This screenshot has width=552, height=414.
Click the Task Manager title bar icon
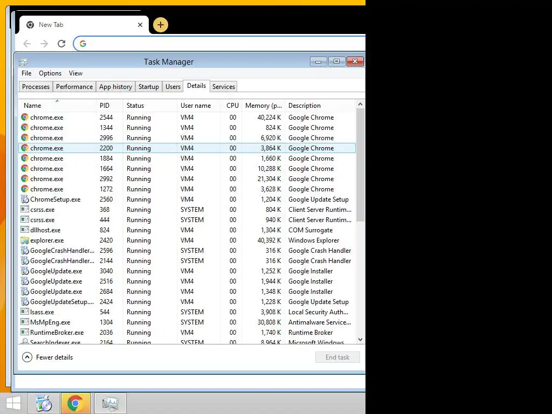(24, 62)
